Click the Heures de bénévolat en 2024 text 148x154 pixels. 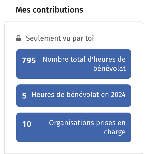pyautogui.click(x=79, y=95)
